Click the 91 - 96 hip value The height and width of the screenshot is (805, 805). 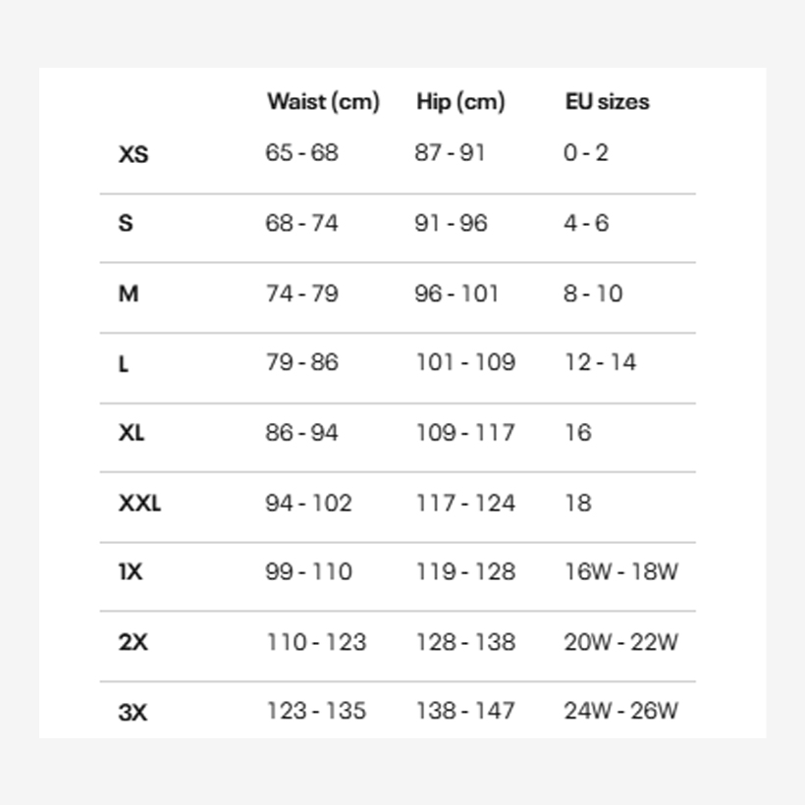tap(452, 223)
